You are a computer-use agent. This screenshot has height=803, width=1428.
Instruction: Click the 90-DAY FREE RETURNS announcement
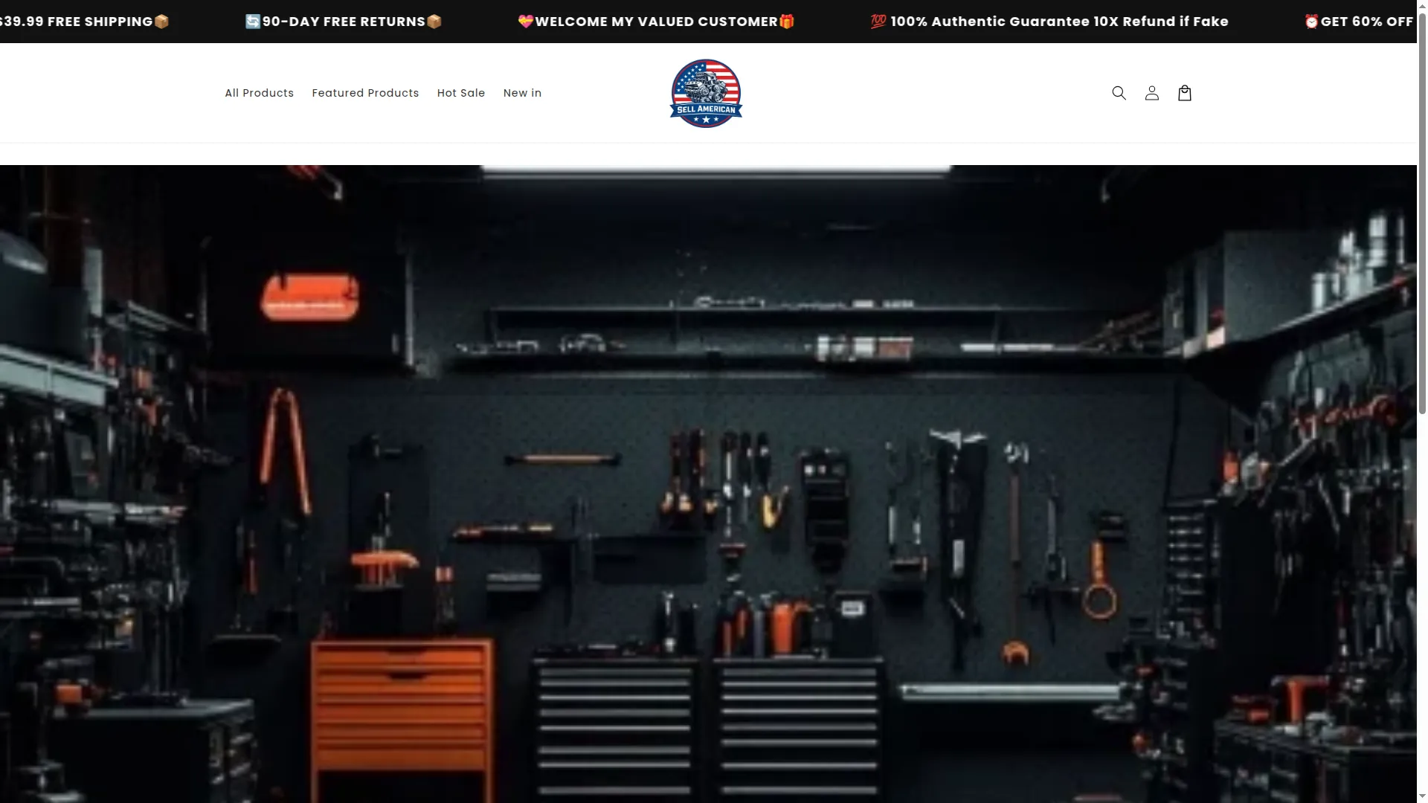(x=344, y=22)
